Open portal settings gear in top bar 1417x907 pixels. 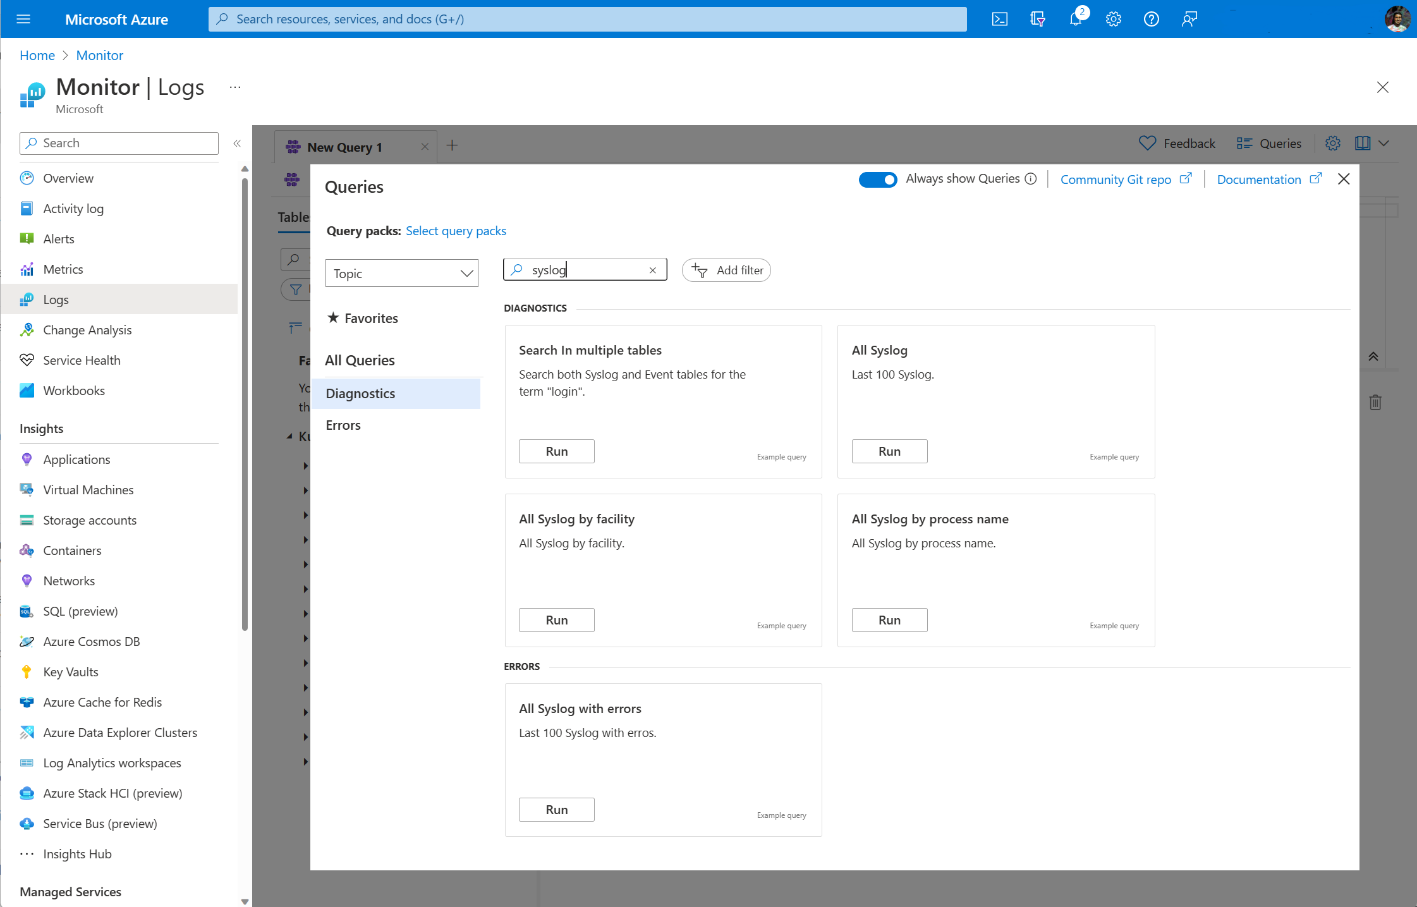pyautogui.click(x=1114, y=19)
